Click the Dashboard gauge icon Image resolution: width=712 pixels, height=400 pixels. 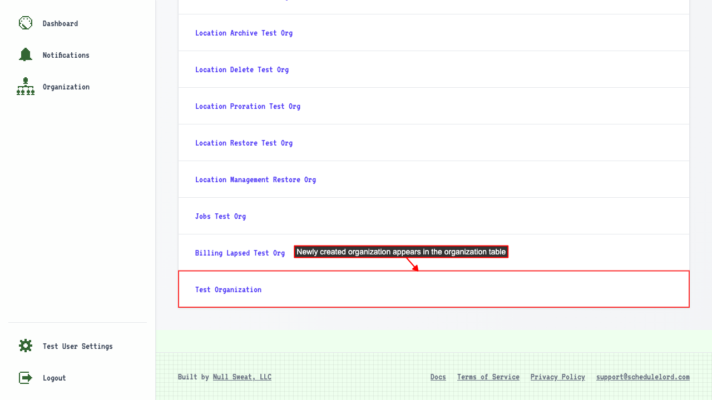tap(26, 23)
